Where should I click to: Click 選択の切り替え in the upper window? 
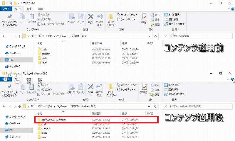(174, 24)
